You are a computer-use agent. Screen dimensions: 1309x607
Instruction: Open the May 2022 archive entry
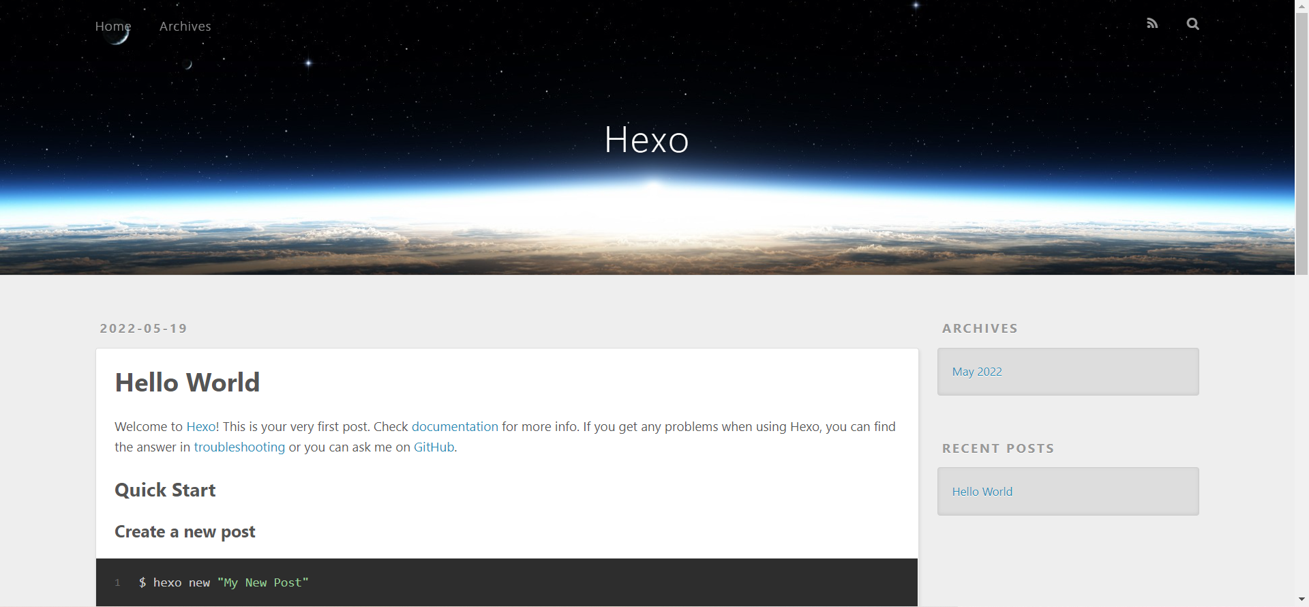[x=977, y=372]
